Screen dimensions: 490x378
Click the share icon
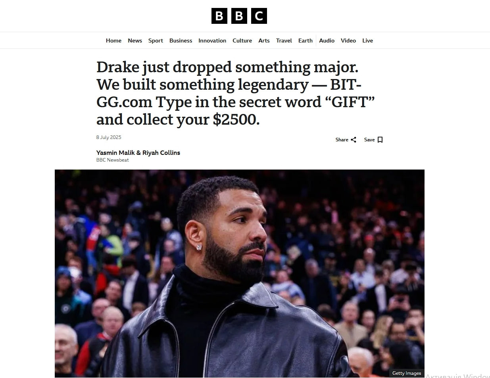(x=354, y=140)
